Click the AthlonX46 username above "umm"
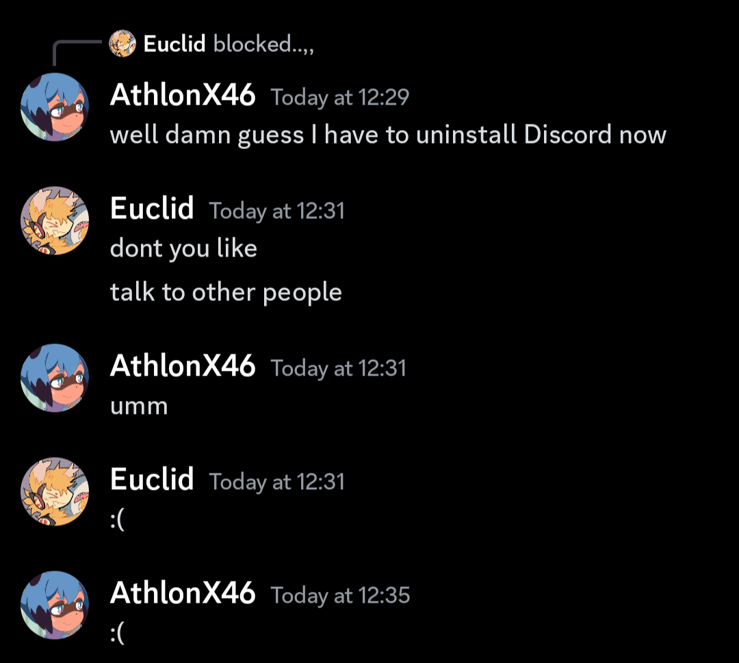This screenshot has width=739, height=663. 183,366
